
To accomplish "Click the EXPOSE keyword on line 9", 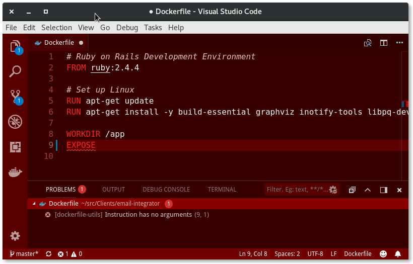I will pos(81,145).
